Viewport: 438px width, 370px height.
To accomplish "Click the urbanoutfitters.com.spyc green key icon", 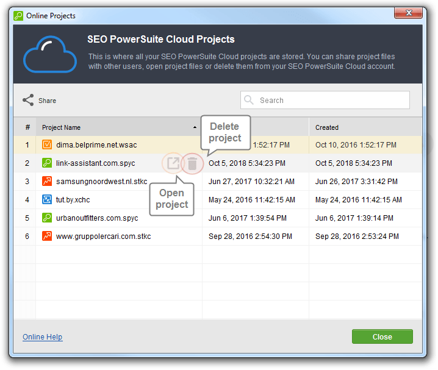I will [47, 218].
